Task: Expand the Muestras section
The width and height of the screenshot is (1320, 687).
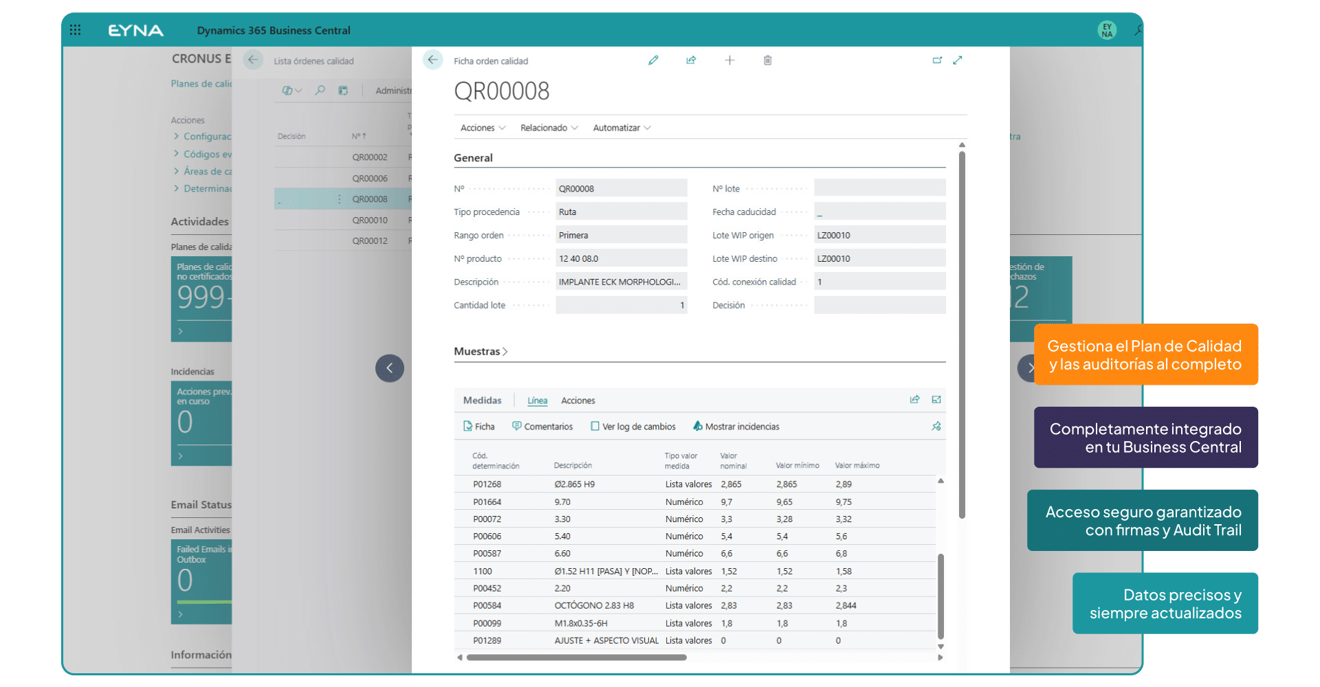Action: [481, 352]
